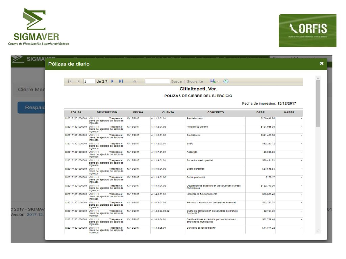Screen dimensions: 346x259
Task: Click version link 2017.12 in footer
Action: point(36,214)
